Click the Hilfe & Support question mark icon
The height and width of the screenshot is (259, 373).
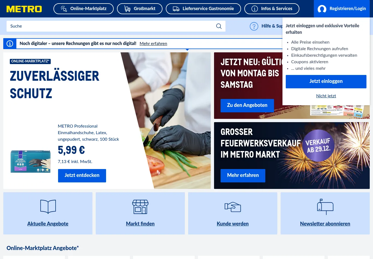coord(254,26)
